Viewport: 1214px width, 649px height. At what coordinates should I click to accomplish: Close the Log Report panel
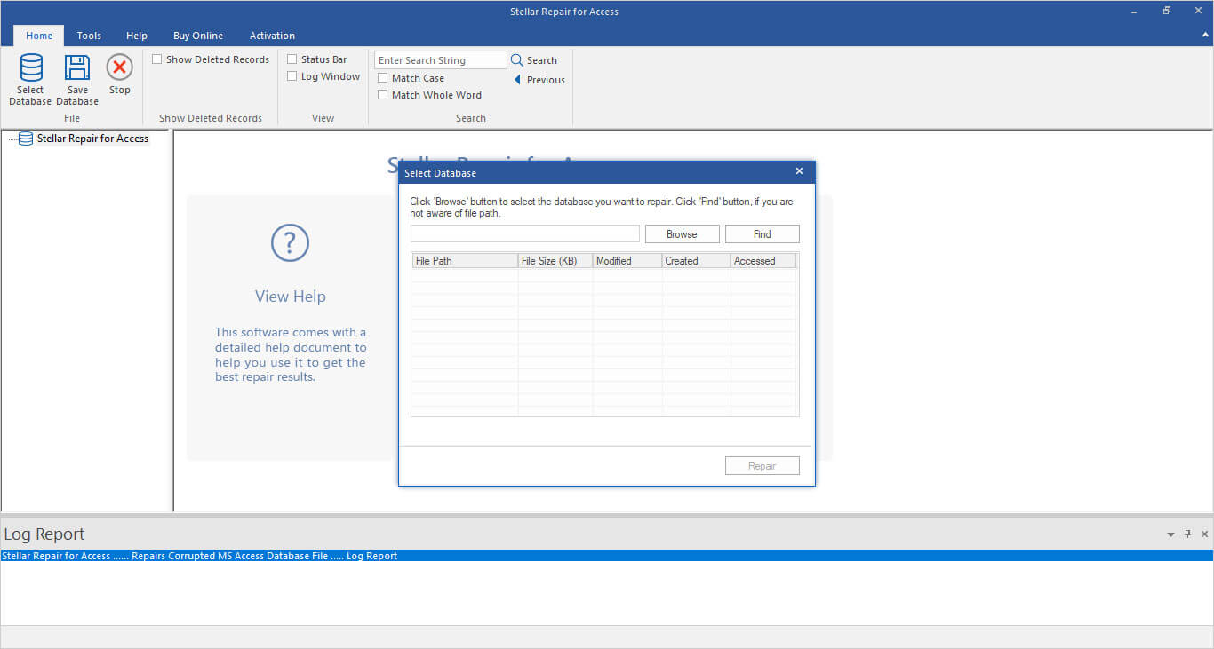pyautogui.click(x=1204, y=534)
